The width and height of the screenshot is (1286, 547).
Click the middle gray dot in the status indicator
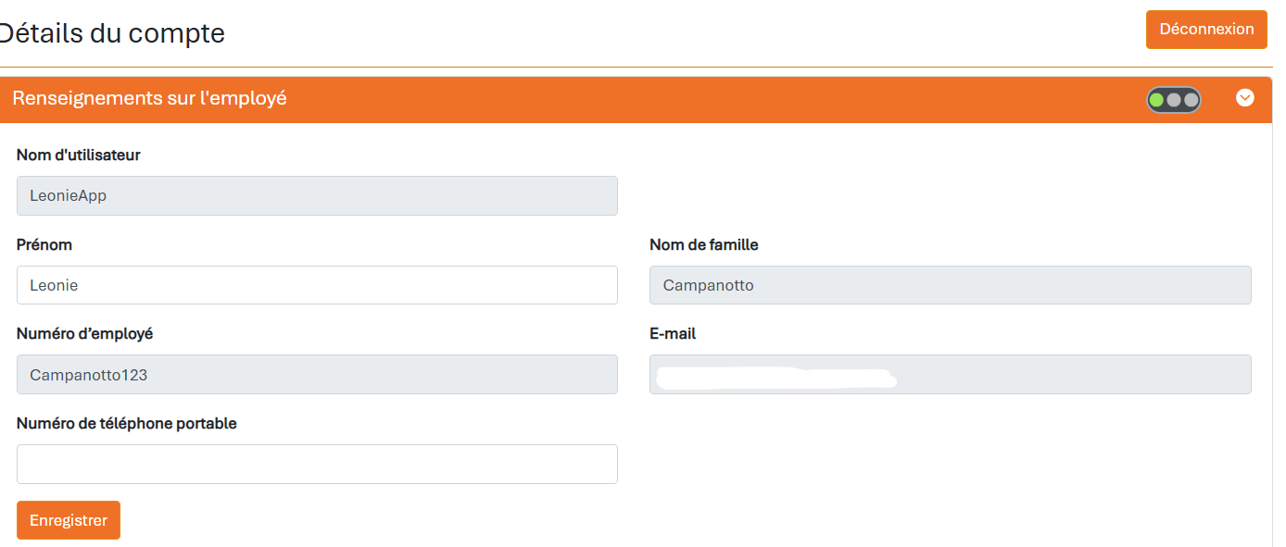tap(1174, 100)
